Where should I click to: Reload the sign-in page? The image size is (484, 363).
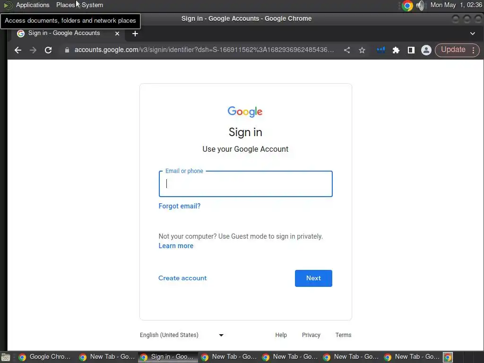[48, 50]
